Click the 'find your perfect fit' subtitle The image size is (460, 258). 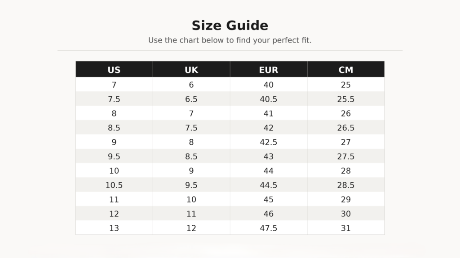coord(230,40)
